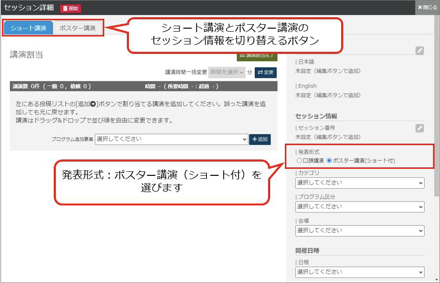Open the 日程 schedule dropdown
440x283 pixels.
360,272
